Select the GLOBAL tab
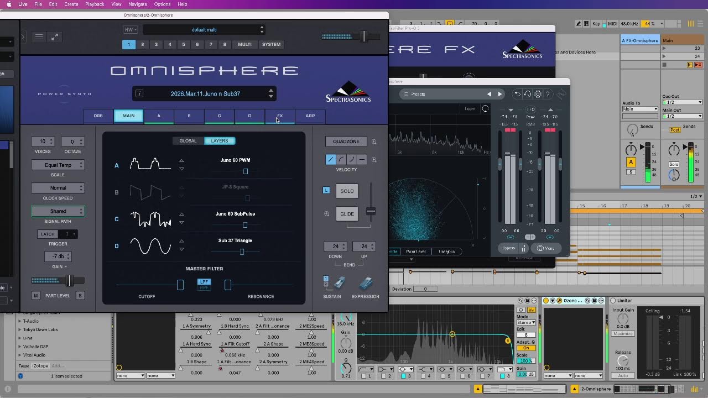Viewport: 708px width, 398px height. click(188, 141)
